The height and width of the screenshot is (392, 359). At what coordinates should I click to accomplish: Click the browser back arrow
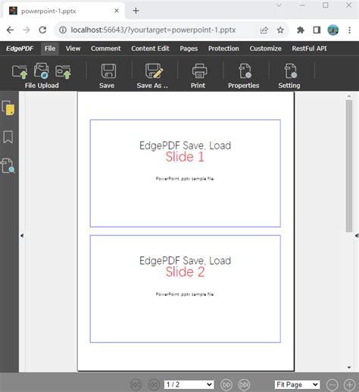tap(10, 30)
